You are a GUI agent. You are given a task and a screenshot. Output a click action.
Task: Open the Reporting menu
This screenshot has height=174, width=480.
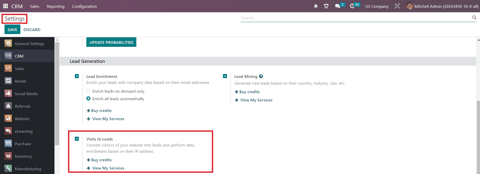pyautogui.click(x=55, y=6)
